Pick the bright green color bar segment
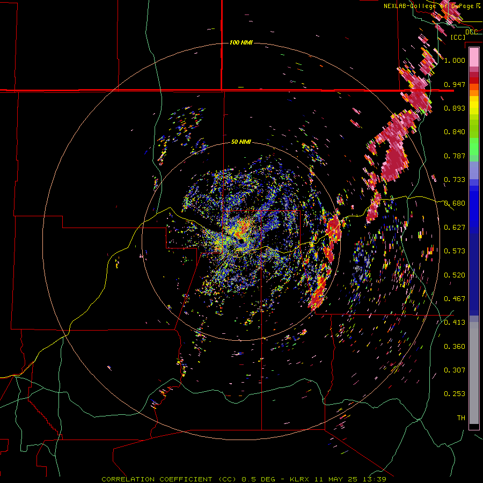The image size is (483, 483). (x=474, y=147)
